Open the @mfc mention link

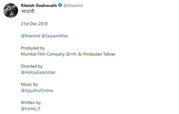(x=71, y=54)
